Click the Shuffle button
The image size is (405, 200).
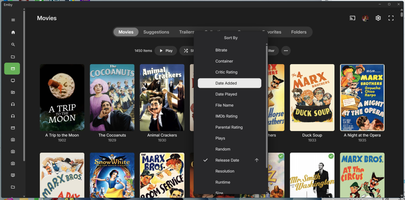[187, 51]
